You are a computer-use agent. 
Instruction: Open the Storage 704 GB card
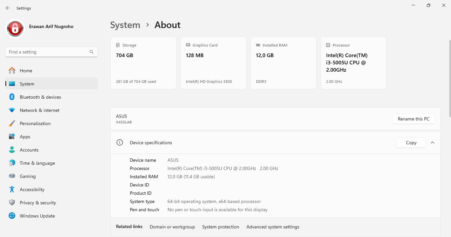pos(143,63)
